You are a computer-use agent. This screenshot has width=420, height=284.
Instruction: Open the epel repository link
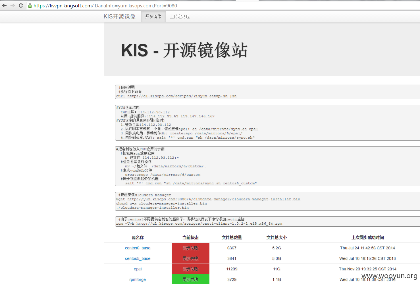tap(138, 269)
